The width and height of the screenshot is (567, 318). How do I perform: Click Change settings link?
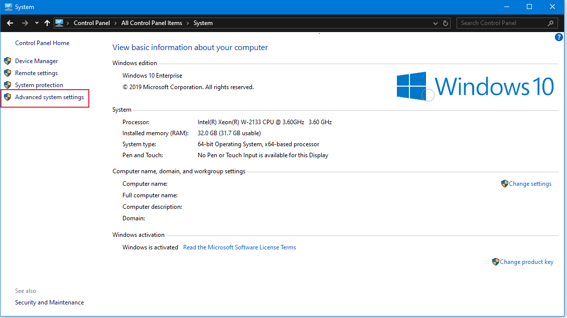pos(530,184)
